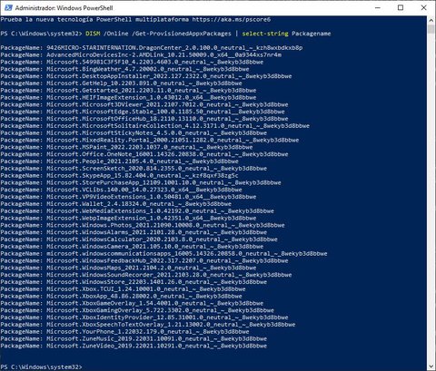Close the PowerShell window
This screenshot has width=436, height=371.
[423, 7]
